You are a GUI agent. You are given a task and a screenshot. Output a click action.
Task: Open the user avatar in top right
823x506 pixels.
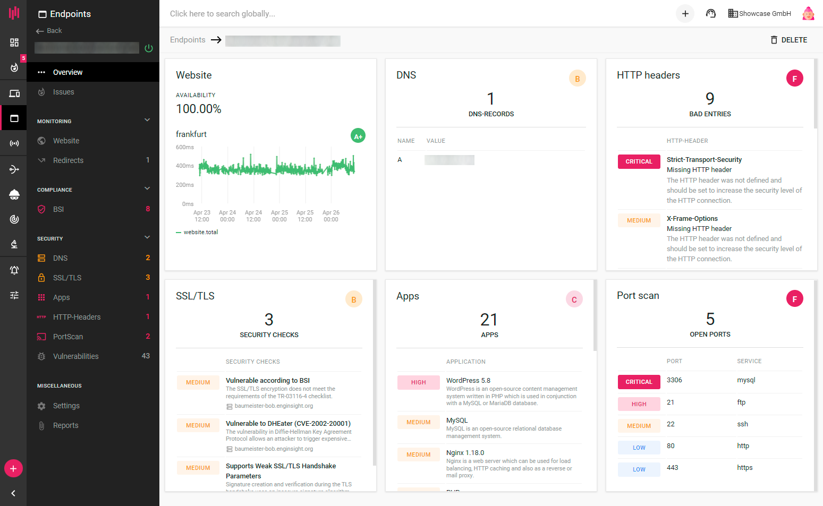pyautogui.click(x=808, y=14)
